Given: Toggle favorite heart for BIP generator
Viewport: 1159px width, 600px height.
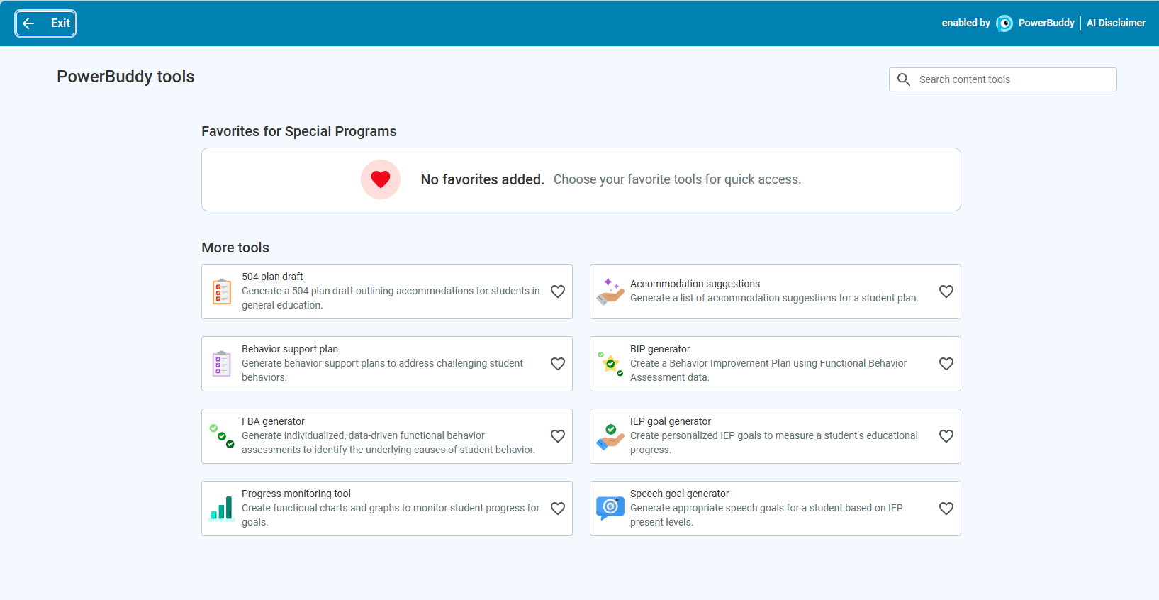Looking at the screenshot, I should pos(946,364).
